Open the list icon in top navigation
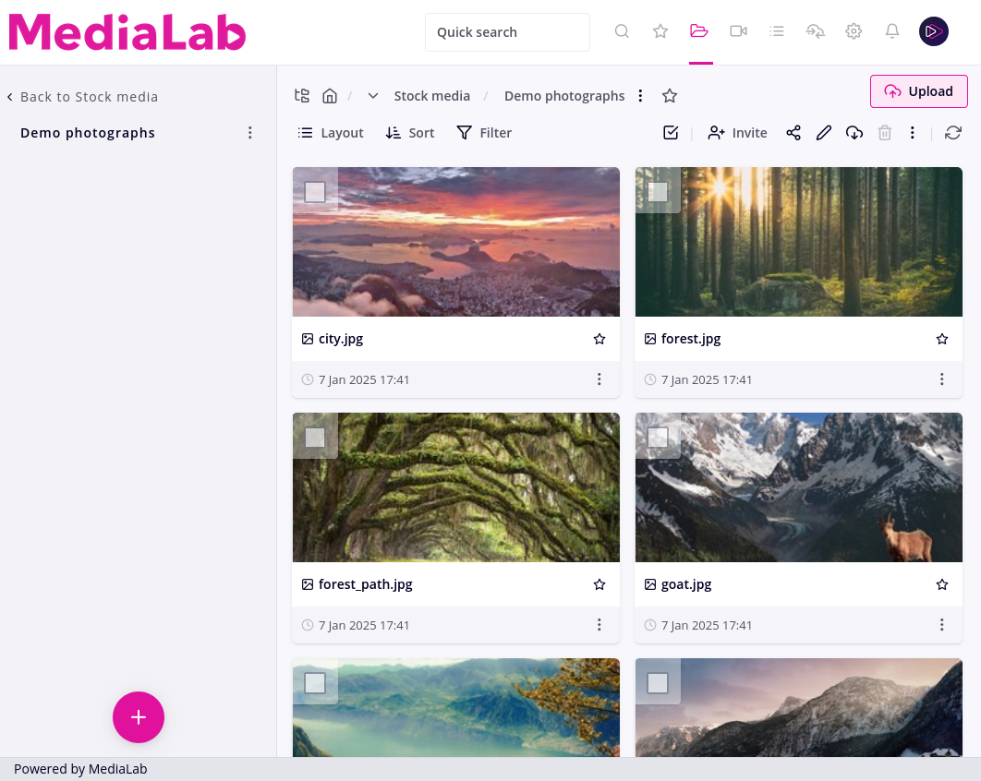This screenshot has width=981, height=781. (x=777, y=31)
